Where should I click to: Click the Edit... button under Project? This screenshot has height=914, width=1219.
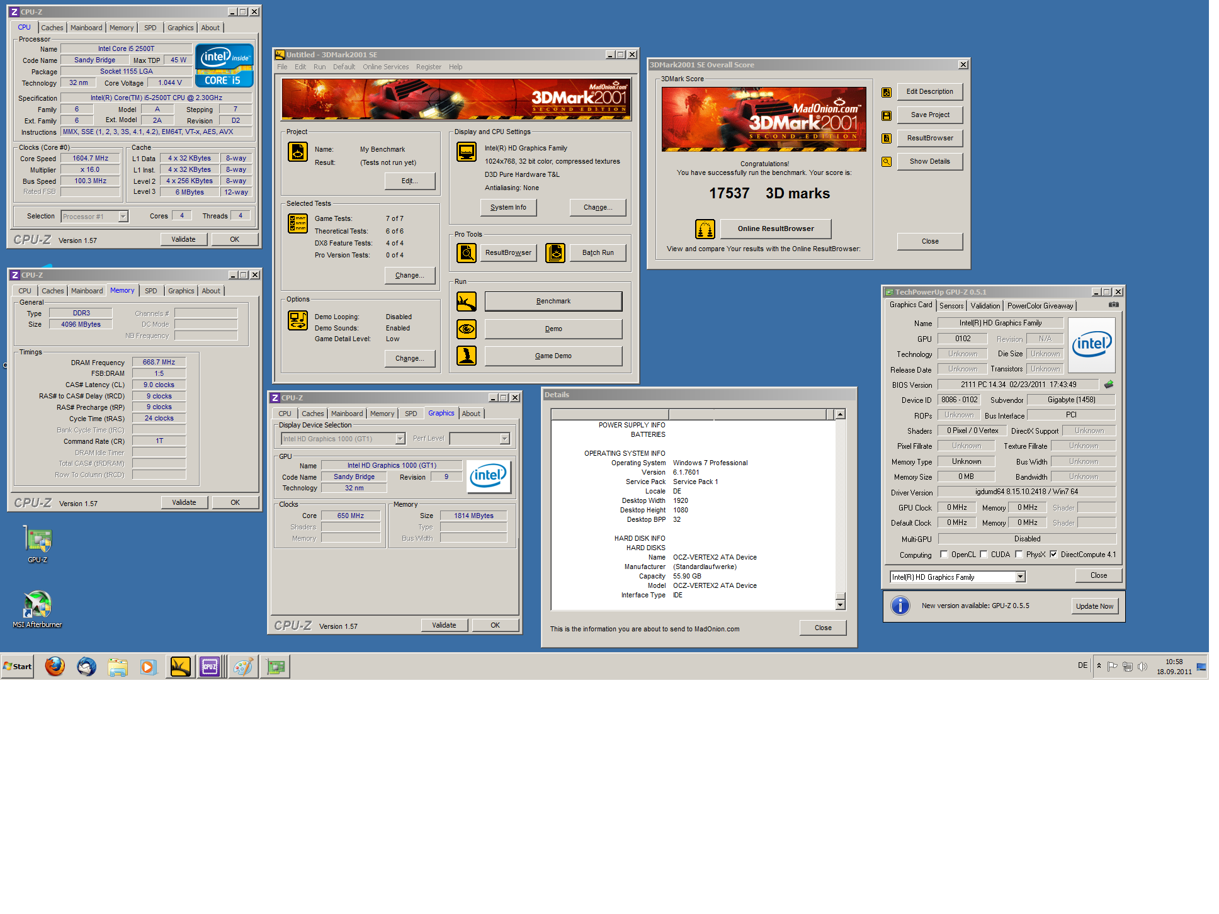(x=410, y=181)
